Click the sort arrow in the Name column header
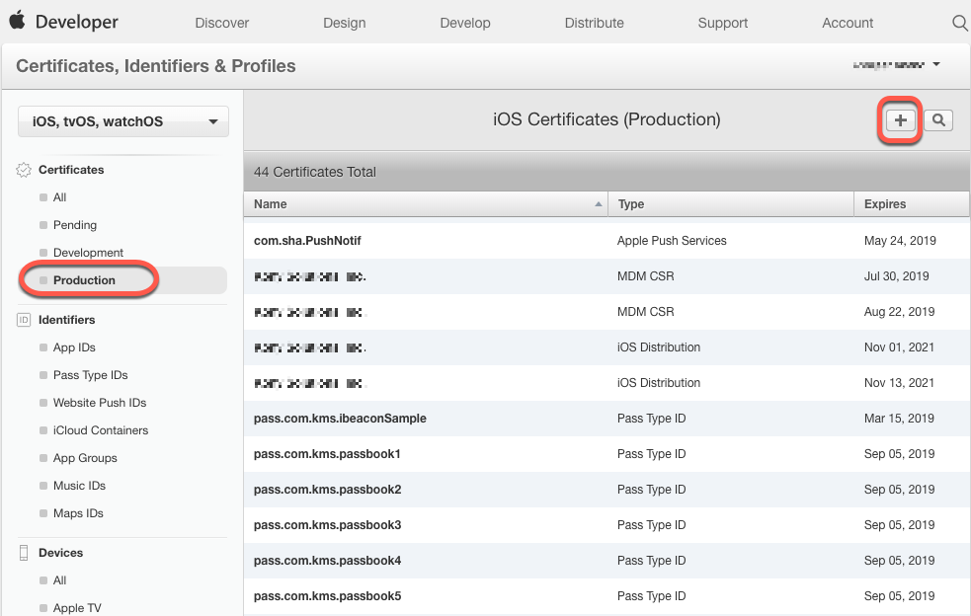This screenshot has height=616, width=971. pyautogui.click(x=598, y=203)
